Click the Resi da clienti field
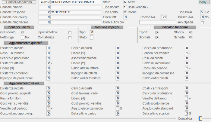The width and height of the screenshot is (211, 122). pyautogui.click(x=187, y=58)
